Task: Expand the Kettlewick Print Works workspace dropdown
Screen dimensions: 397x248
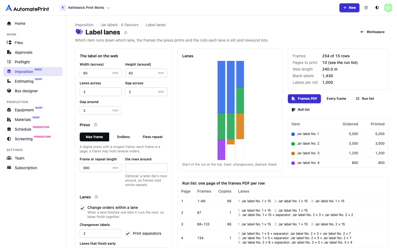Action: coord(85,8)
